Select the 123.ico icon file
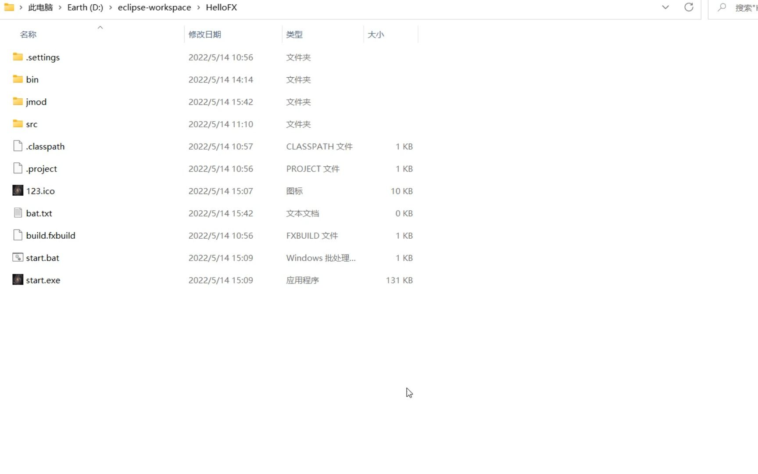758x474 pixels. click(x=40, y=191)
